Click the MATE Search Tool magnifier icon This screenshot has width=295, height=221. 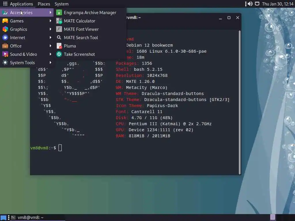[x=59, y=37]
